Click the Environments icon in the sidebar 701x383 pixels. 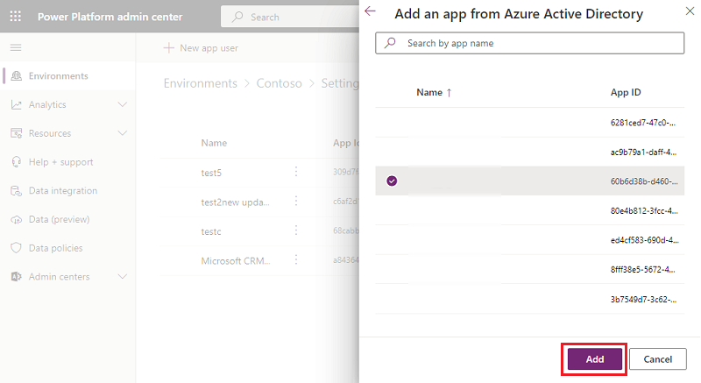point(16,76)
